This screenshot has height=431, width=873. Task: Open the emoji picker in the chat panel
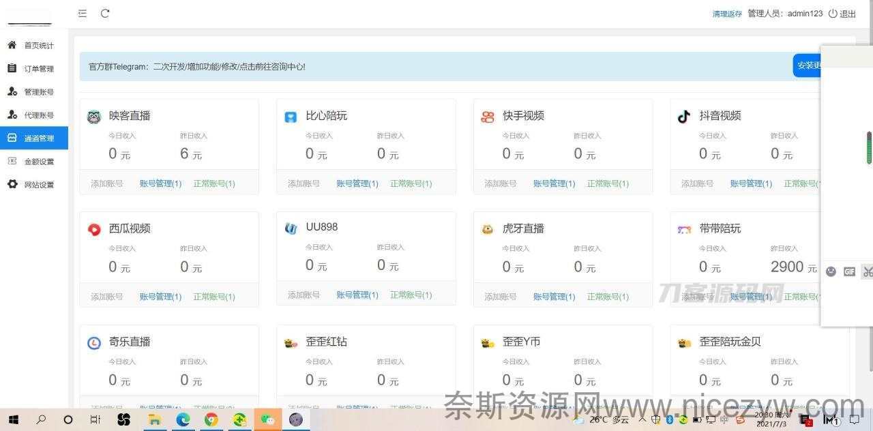coord(831,271)
